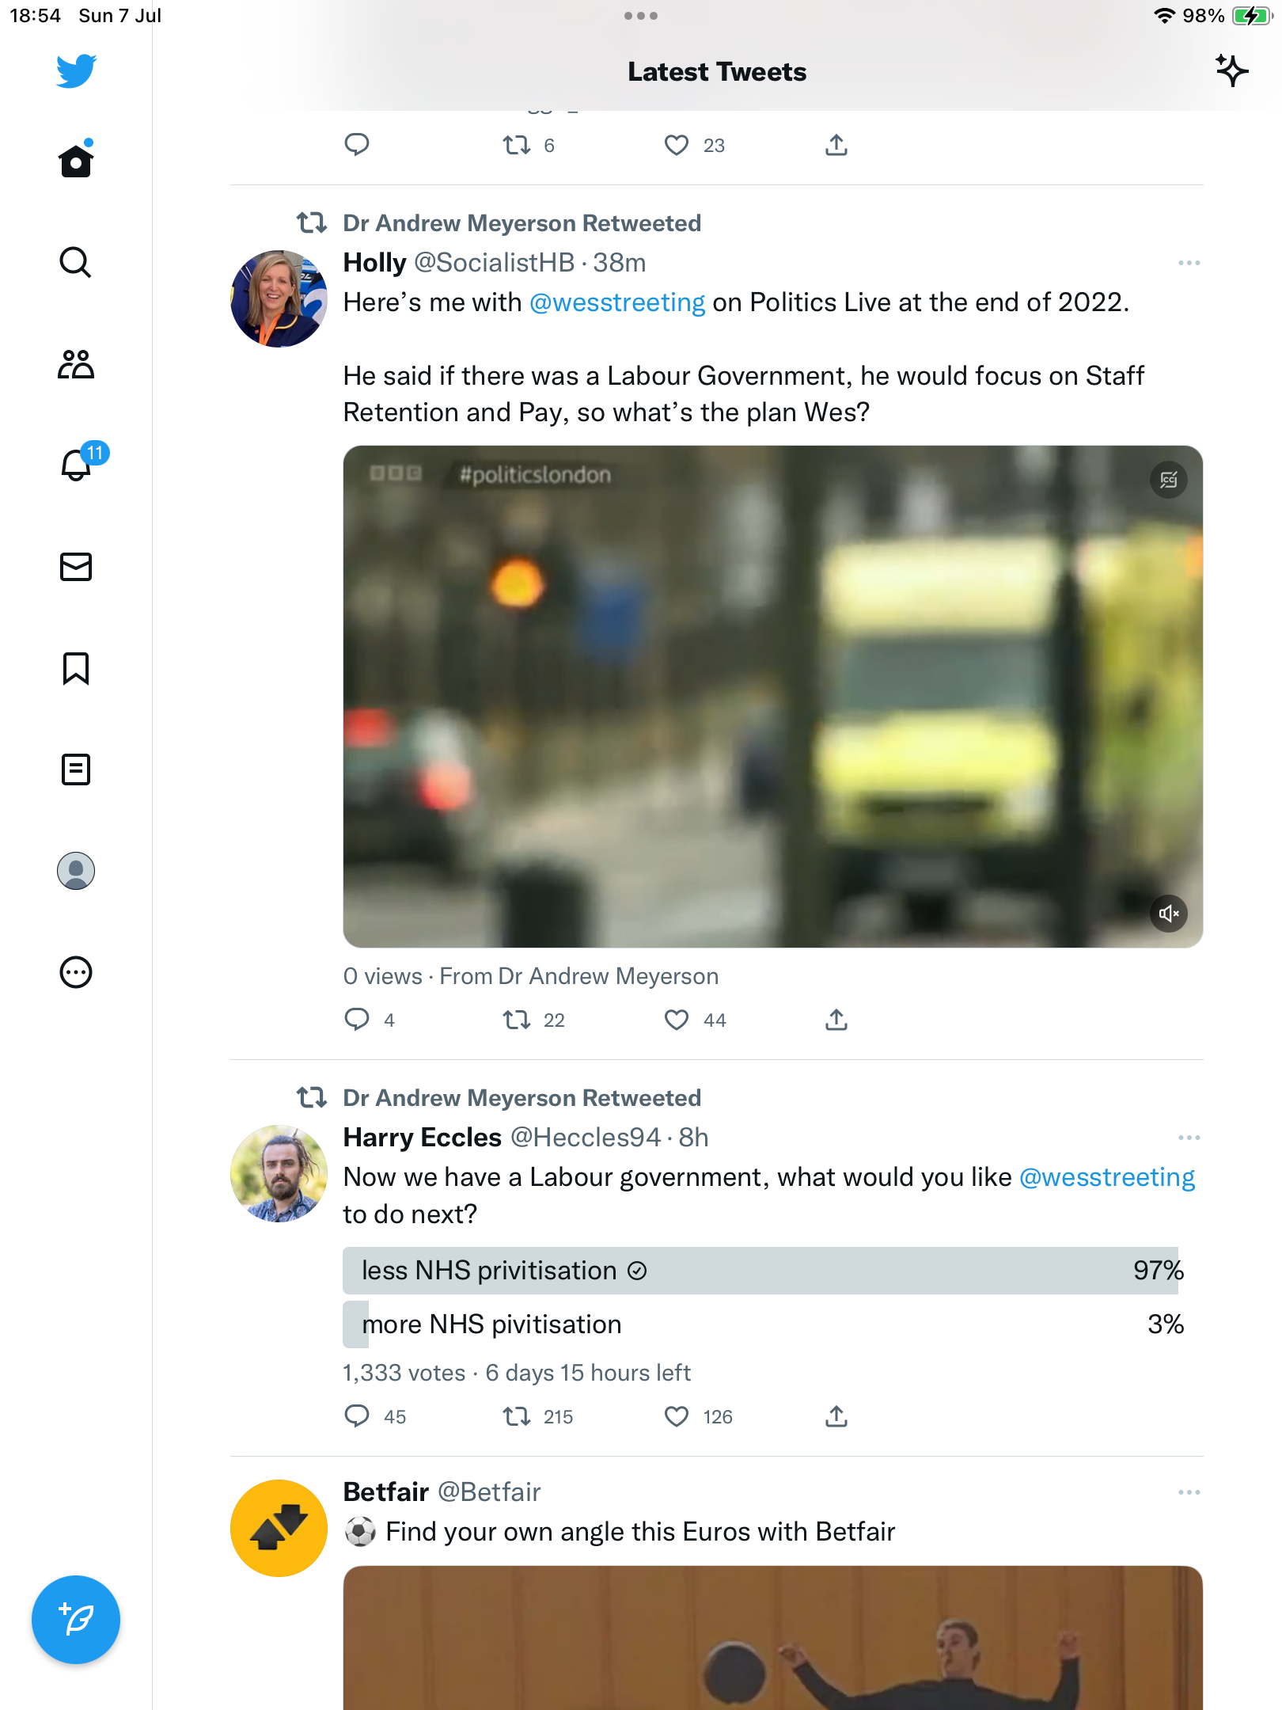Tap the compose new tweet button
This screenshot has width=1282, height=1710.
point(76,1620)
